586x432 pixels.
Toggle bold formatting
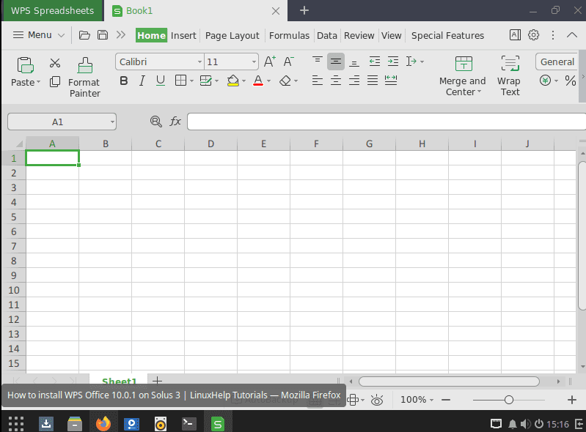124,81
